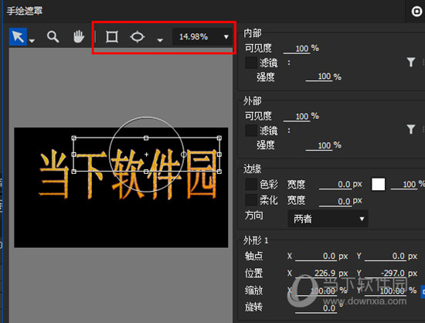
Task: Open the direction dropdown showing 两者
Action: pyautogui.click(x=328, y=219)
